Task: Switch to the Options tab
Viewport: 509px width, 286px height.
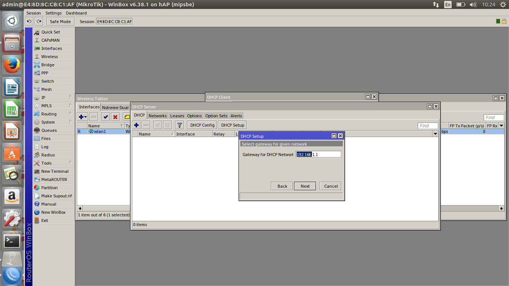Action: coord(194,116)
